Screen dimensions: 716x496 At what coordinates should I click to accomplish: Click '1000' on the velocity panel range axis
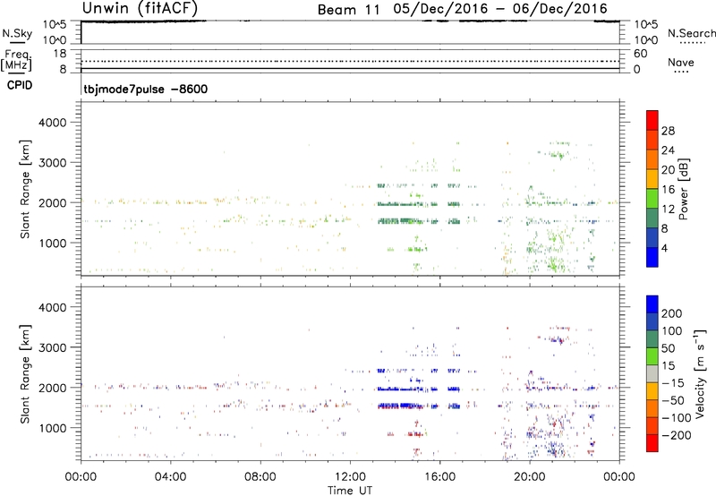tap(53, 428)
